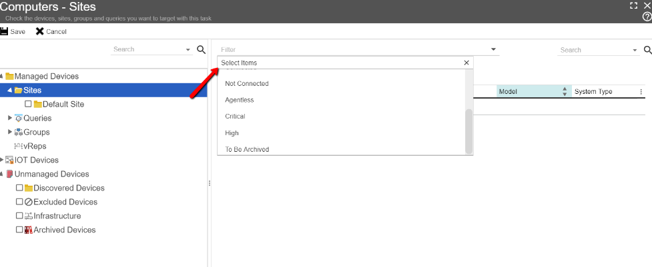Close the Computers - Sites dialog
Image resolution: width=652 pixels, height=267 pixels.
[647, 5]
